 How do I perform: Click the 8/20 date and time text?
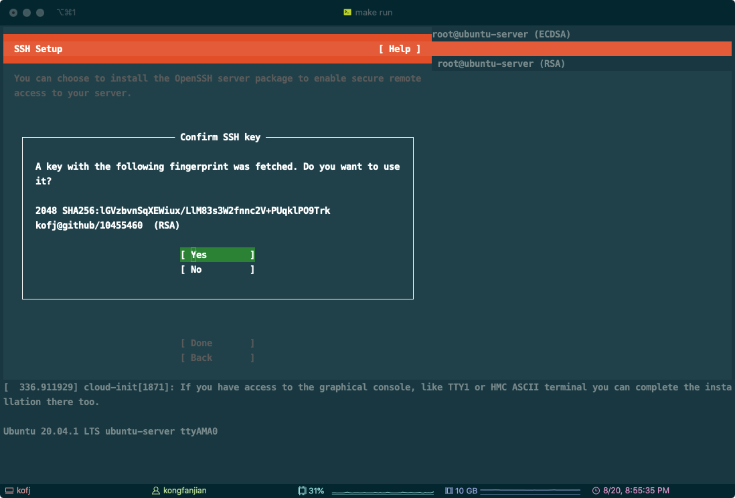click(x=636, y=491)
